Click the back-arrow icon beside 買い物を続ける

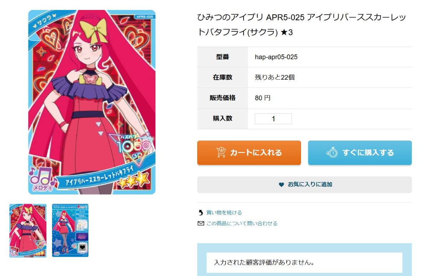[200, 213]
